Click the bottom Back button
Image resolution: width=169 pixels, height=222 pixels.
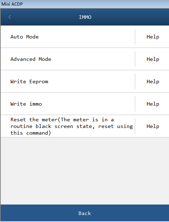pos(85,213)
